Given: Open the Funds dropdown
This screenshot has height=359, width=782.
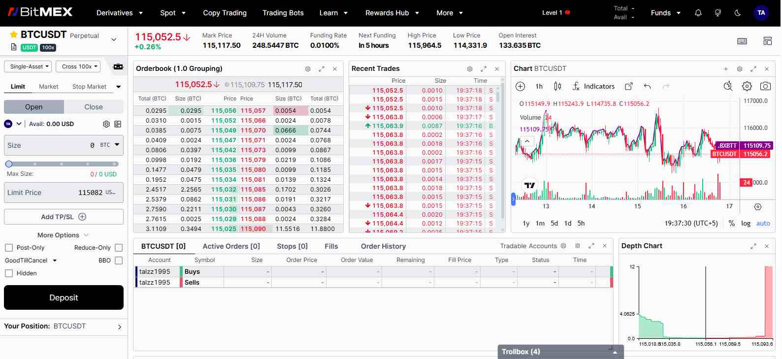Looking at the screenshot, I should point(665,13).
